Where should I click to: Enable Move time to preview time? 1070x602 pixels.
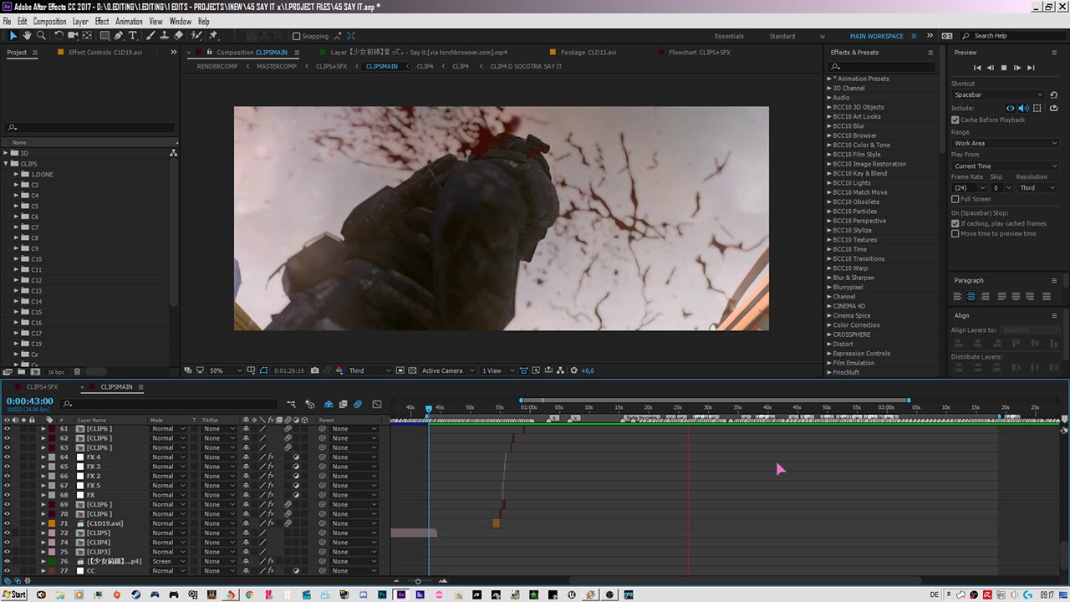coord(955,233)
